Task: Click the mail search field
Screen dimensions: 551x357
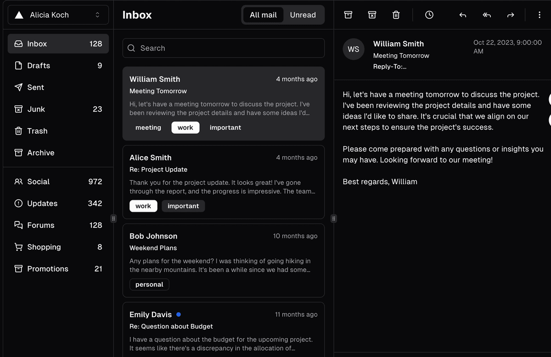Action: tap(224, 48)
